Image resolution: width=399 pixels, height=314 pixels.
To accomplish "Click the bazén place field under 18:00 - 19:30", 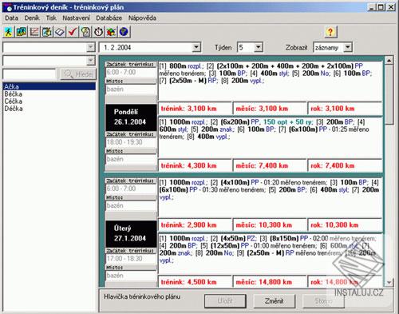I will coord(131,159).
